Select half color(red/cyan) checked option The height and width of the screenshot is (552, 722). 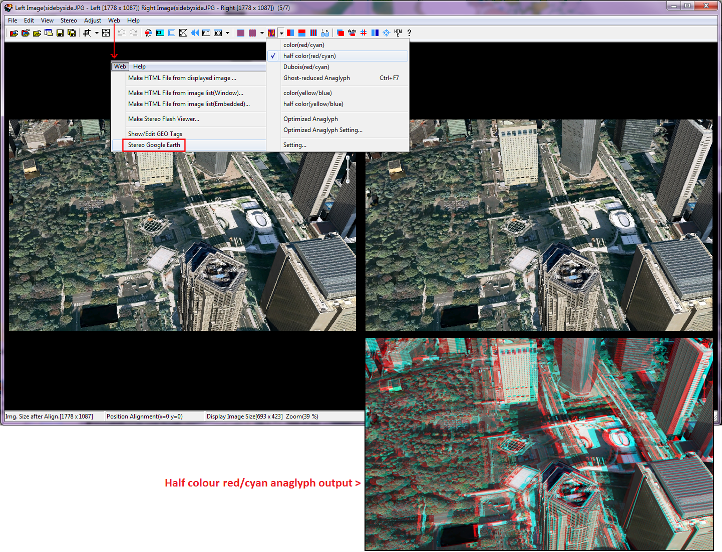click(337, 56)
